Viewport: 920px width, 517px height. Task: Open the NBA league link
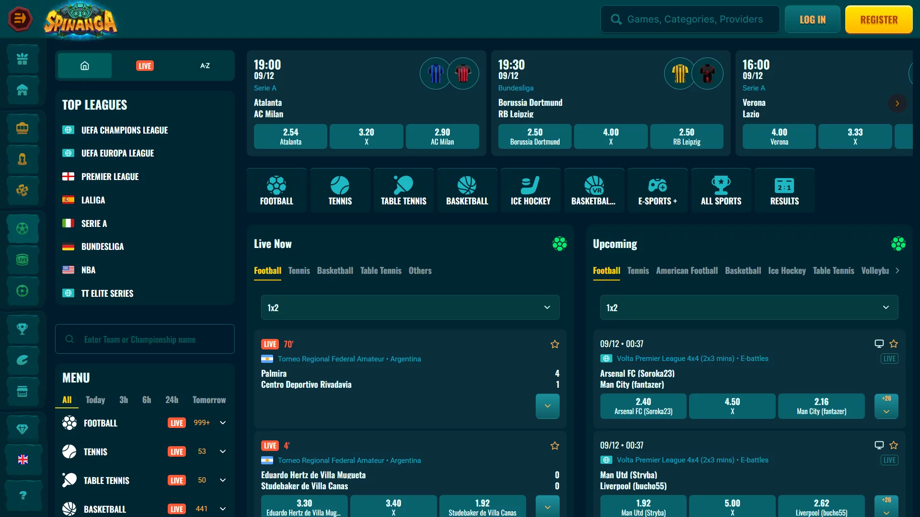click(x=88, y=270)
